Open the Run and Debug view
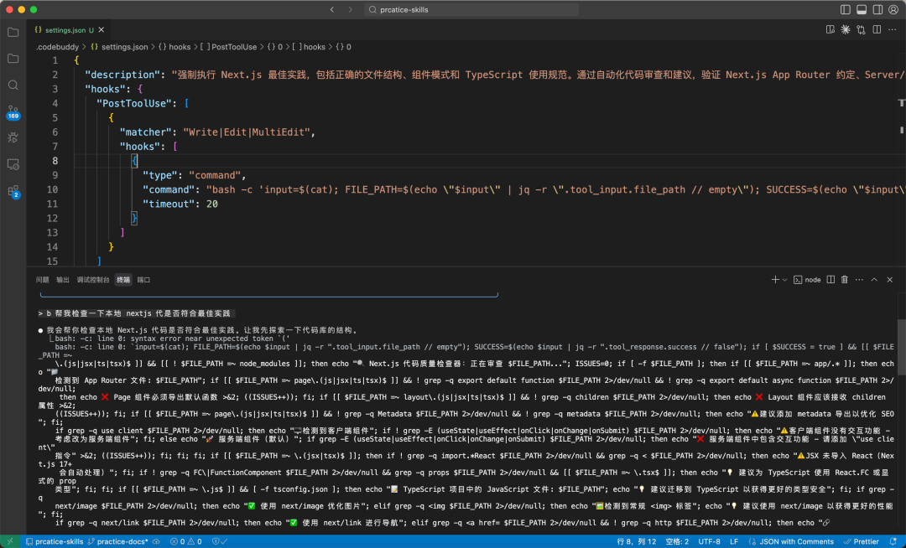The height and width of the screenshot is (548, 906). pyautogui.click(x=13, y=137)
